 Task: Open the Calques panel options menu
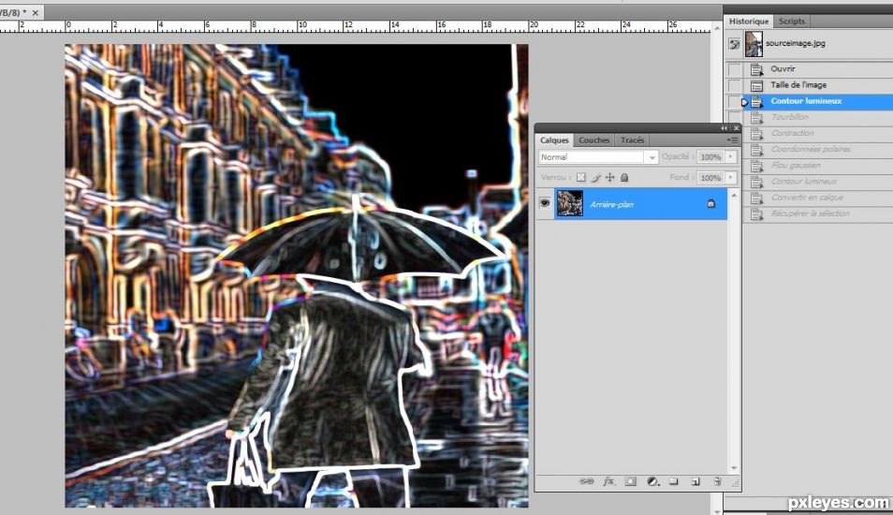[x=732, y=140]
